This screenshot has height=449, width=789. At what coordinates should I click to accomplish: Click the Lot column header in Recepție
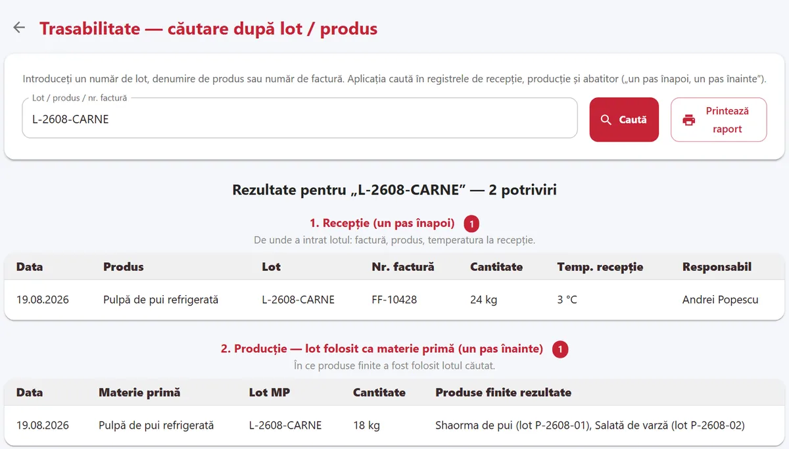(x=272, y=267)
